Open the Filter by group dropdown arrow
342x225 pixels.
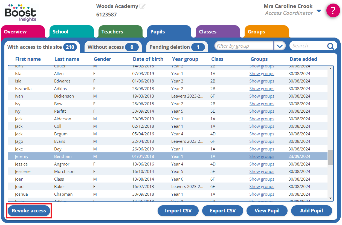pyautogui.click(x=279, y=46)
